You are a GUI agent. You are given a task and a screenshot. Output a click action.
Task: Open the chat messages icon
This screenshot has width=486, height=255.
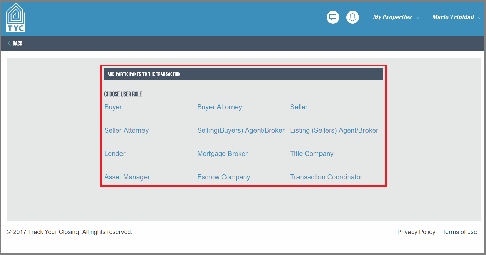tap(333, 17)
